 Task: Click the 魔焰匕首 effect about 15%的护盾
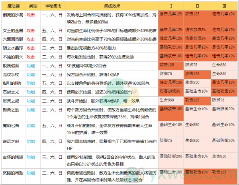pyautogui.click(x=110, y=129)
